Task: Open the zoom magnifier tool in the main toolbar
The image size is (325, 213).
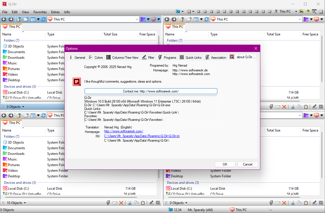Action: pos(314,12)
